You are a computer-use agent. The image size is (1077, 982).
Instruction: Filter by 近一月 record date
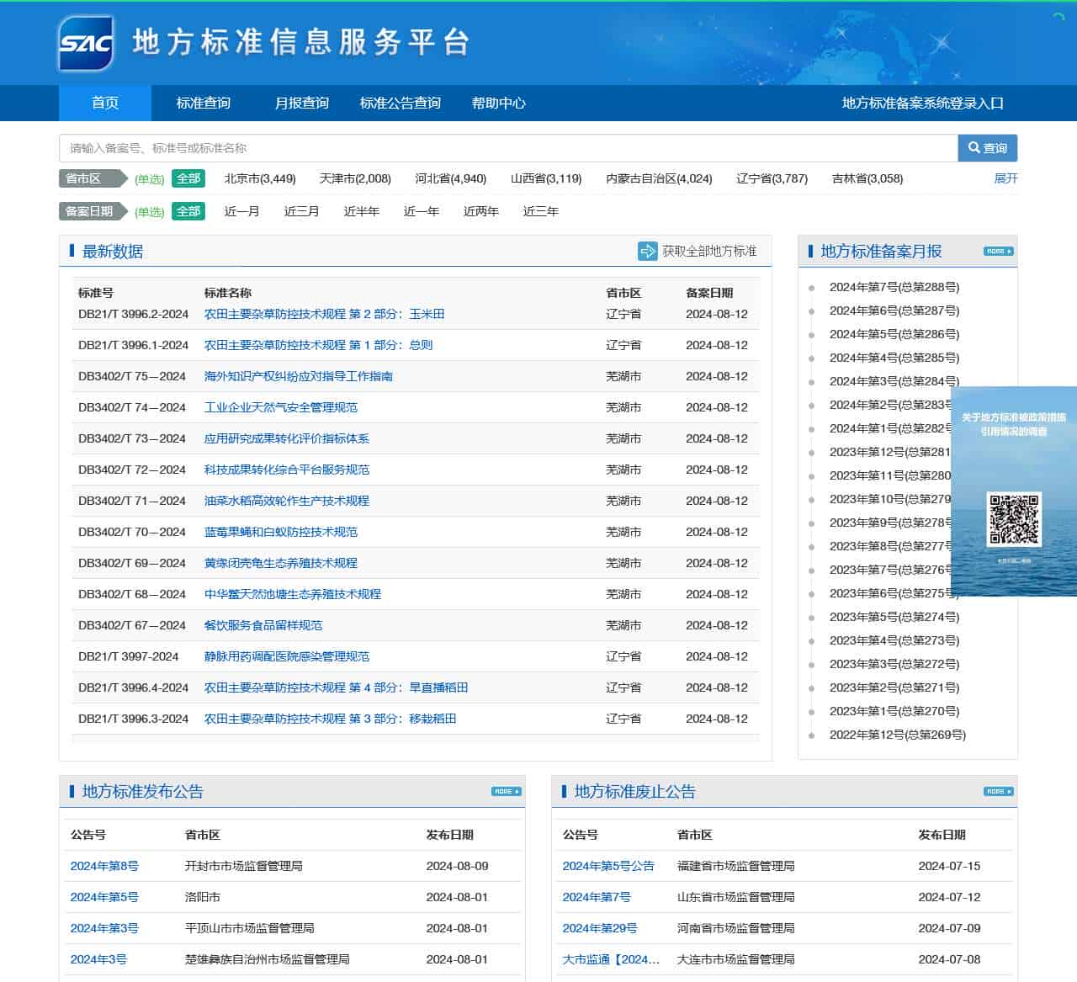tap(241, 211)
